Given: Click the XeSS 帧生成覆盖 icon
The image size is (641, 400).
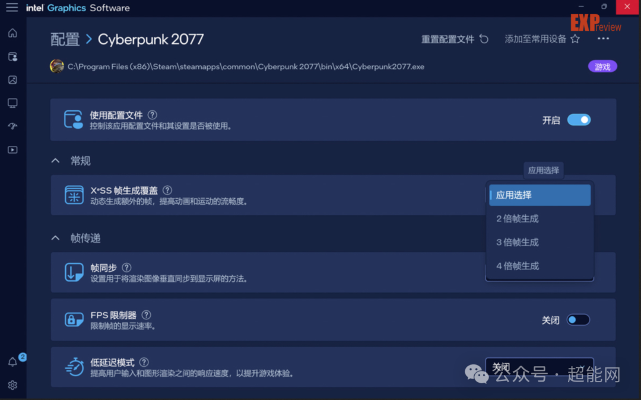Looking at the screenshot, I should (x=74, y=195).
